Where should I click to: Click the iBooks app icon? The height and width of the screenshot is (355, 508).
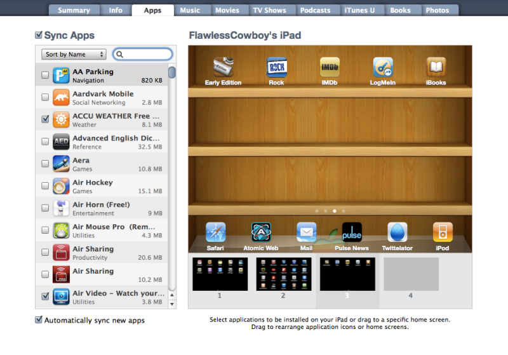coord(436,67)
